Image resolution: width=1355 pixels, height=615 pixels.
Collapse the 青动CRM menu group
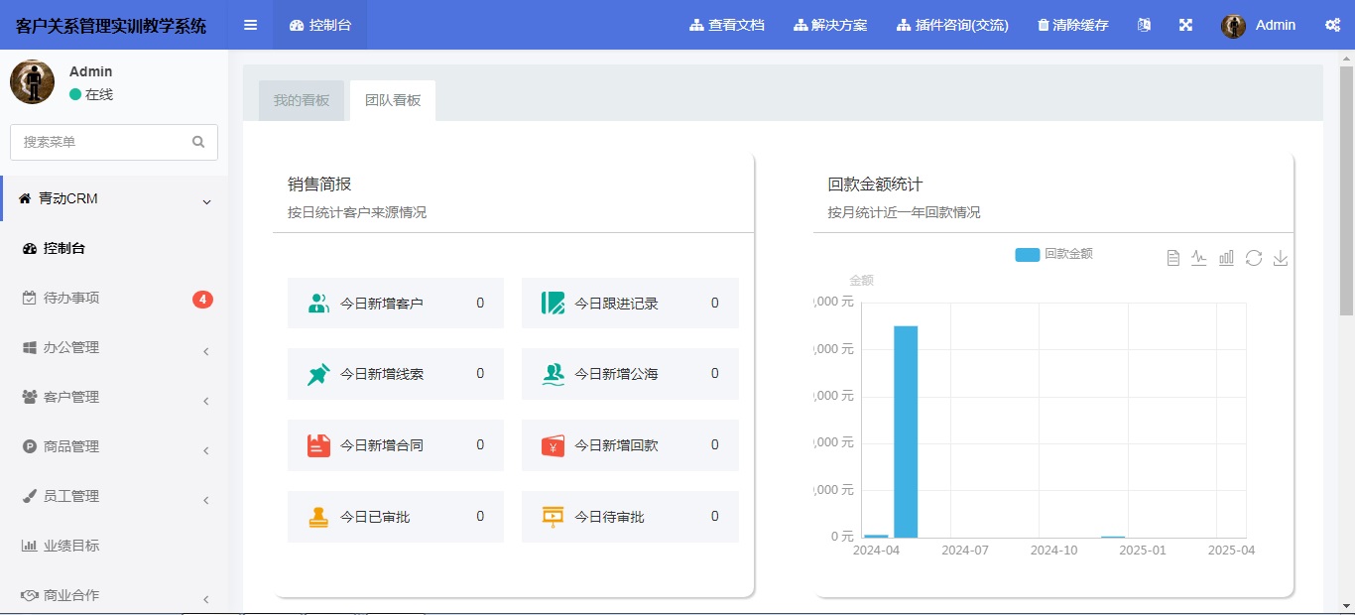tap(114, 199)
